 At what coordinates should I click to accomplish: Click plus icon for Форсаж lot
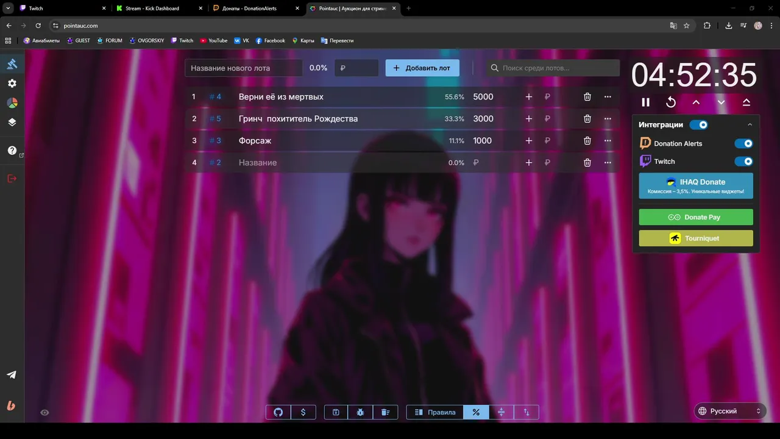529,141
